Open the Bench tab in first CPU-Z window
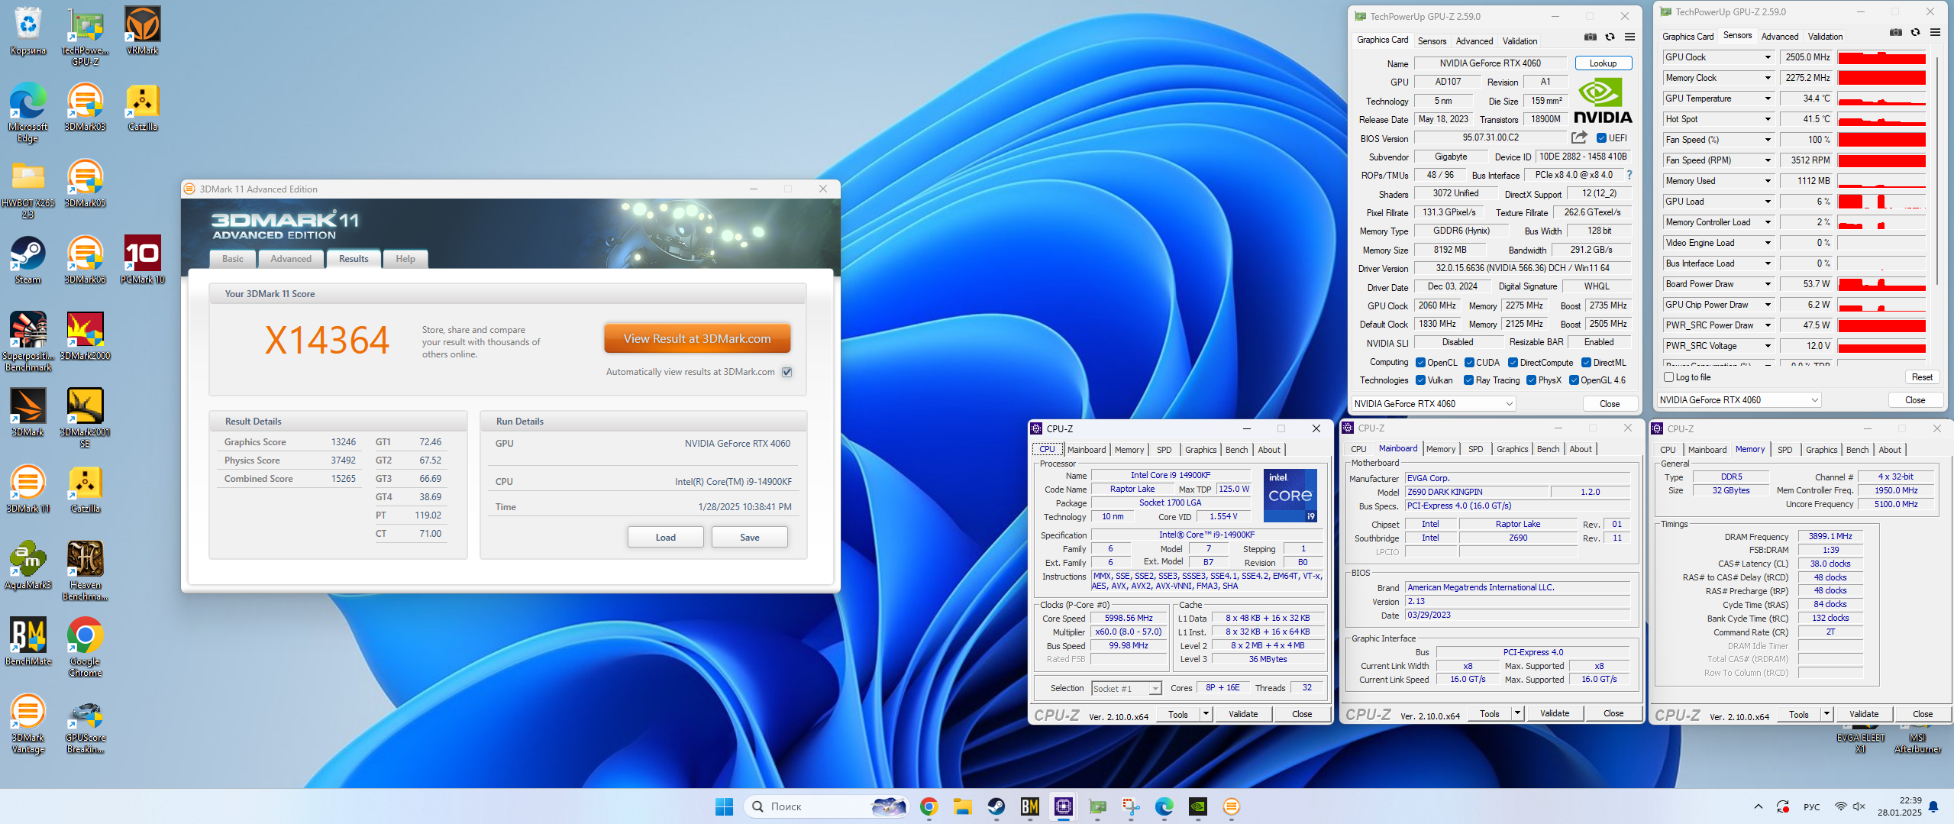This screenshot has height=824, width=1954. tap(1236, 450)
